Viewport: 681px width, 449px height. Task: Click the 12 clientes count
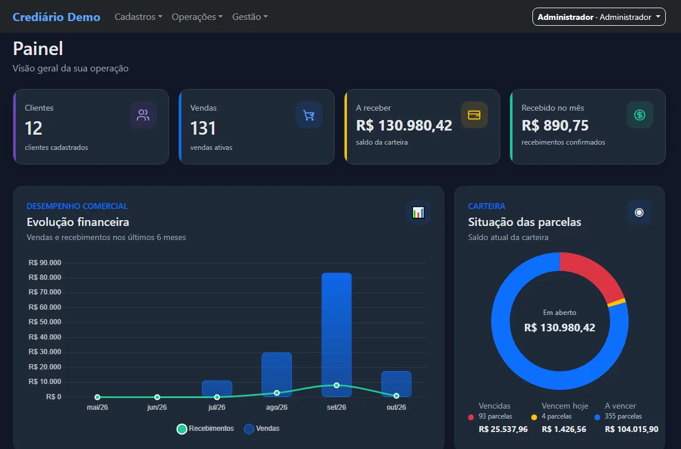pyautogui.click(x=33, y=128)
